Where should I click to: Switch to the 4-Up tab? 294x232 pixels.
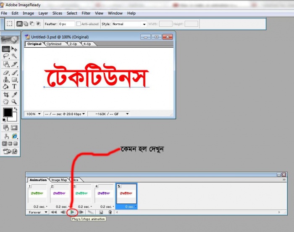click(x=87, y=44)
